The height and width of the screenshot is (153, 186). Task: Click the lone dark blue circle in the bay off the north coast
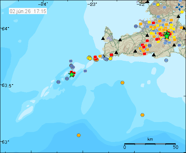point(136,26)
